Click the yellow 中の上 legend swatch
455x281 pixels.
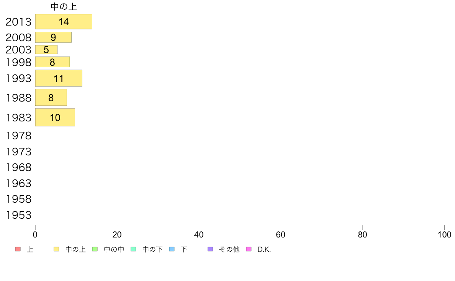click(56, 249)
